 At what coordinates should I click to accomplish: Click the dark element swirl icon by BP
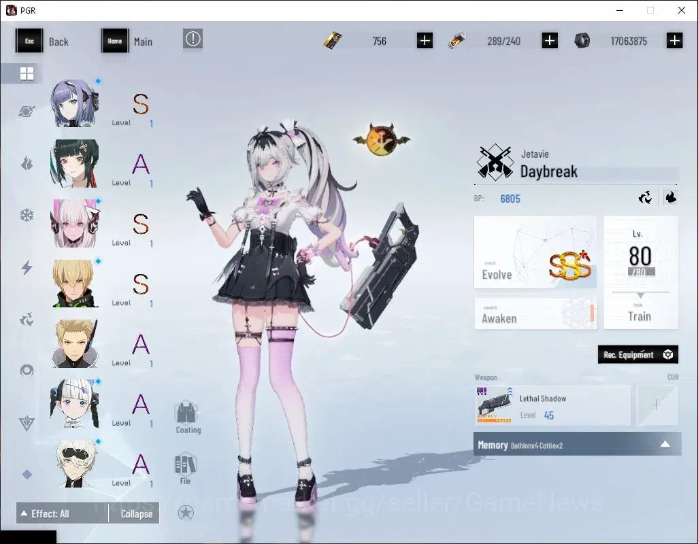click(645, 197)
